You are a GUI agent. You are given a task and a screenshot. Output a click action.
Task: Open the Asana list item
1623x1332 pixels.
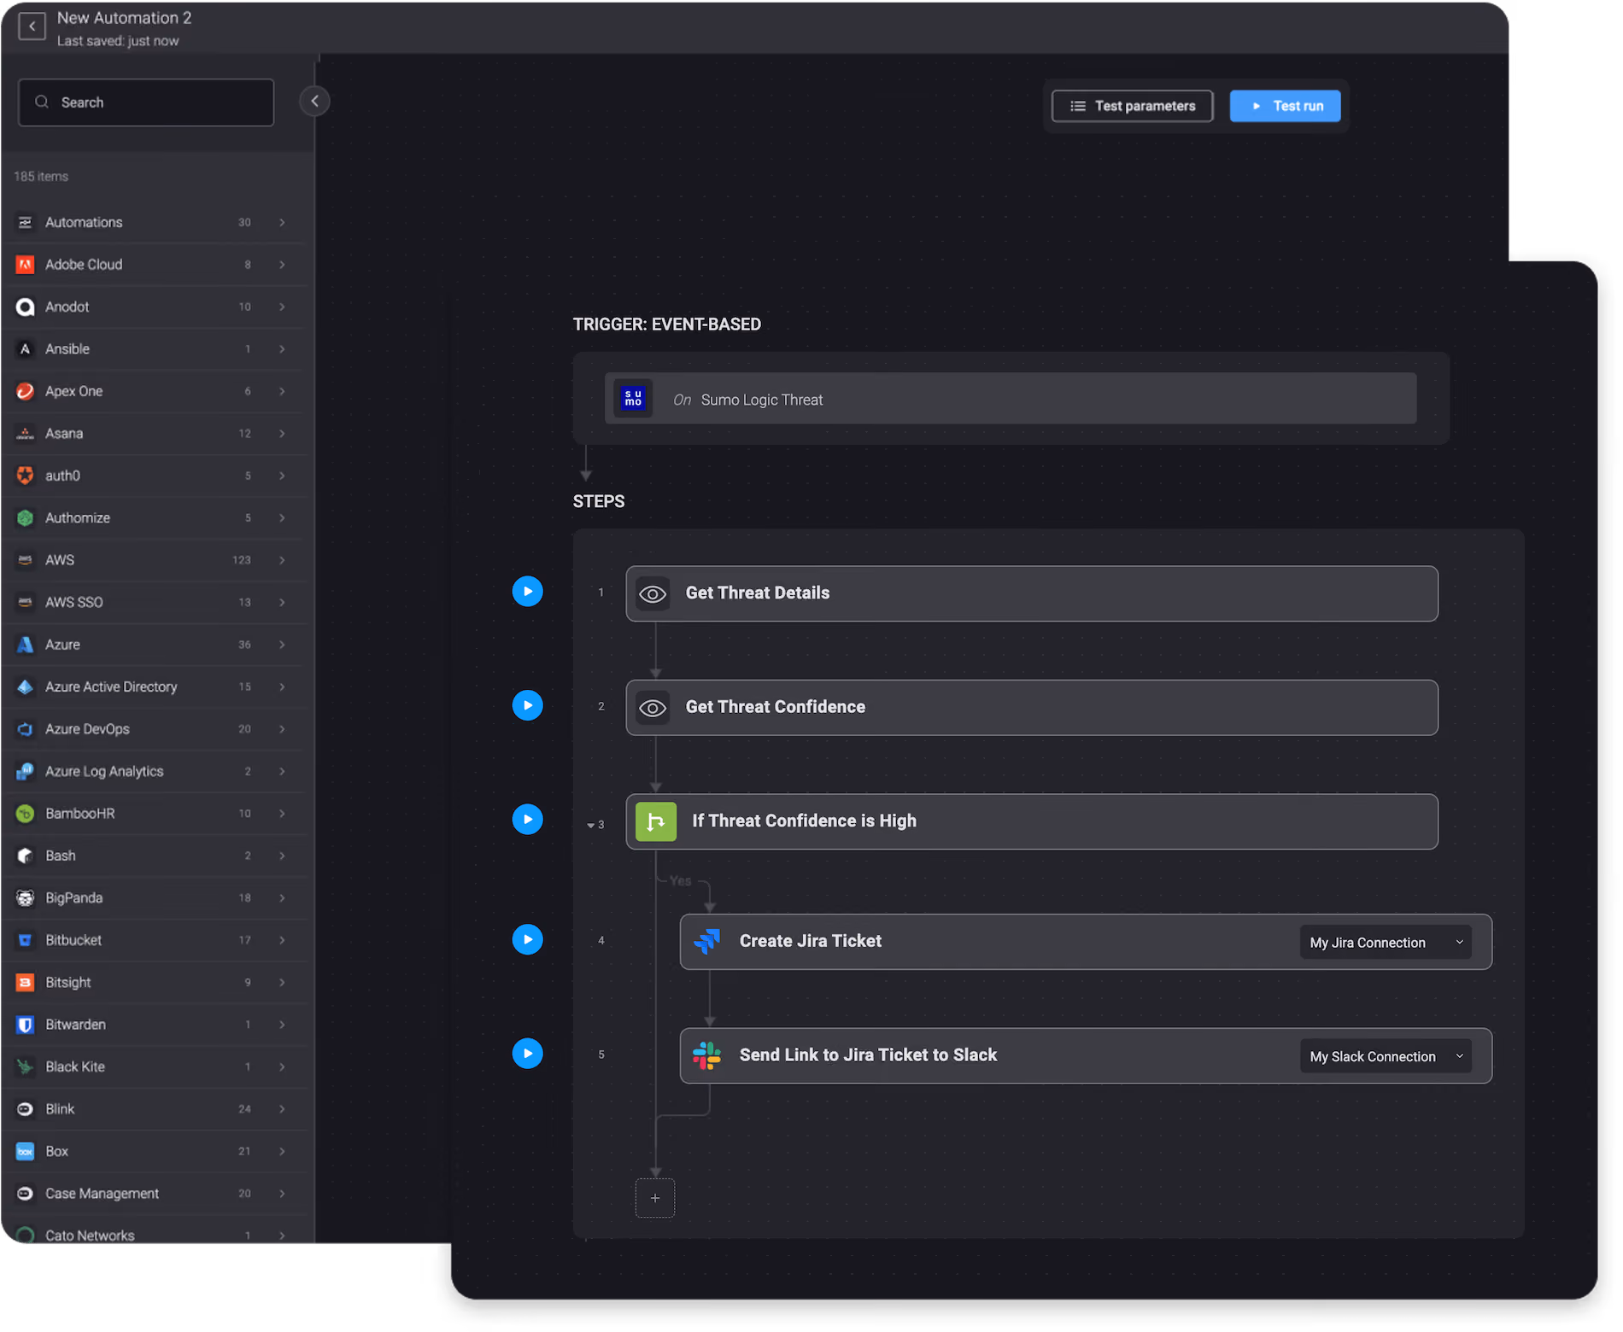155,434
